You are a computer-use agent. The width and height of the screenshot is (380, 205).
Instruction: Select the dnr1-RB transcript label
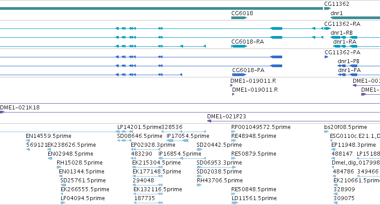342,33
